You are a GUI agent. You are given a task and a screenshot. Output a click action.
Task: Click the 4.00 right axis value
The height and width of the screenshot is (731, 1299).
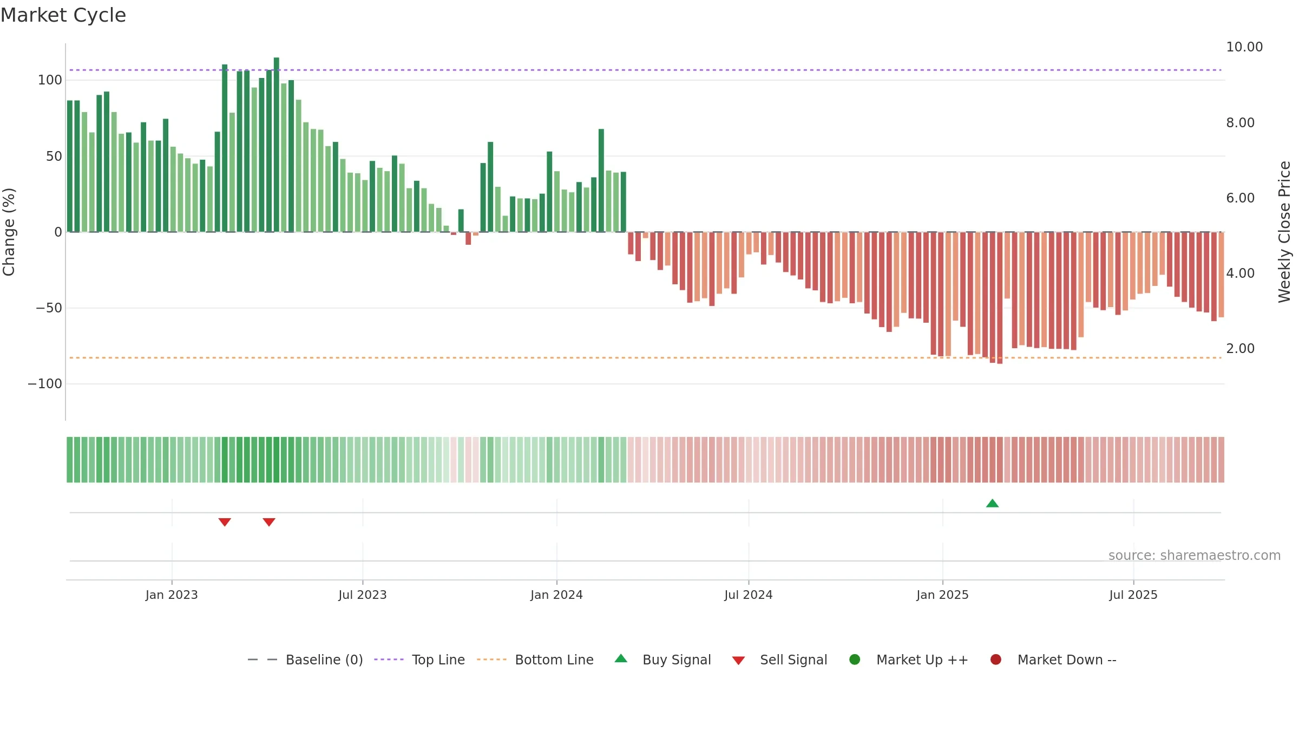click(1241, 273)
